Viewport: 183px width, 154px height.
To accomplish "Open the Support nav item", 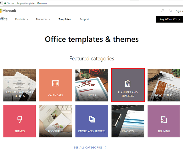I will (x=84, y=19).
